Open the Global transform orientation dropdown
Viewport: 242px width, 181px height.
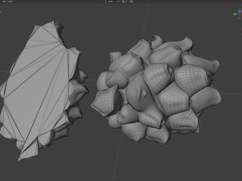pyautogui.click(x=110, y=2)
